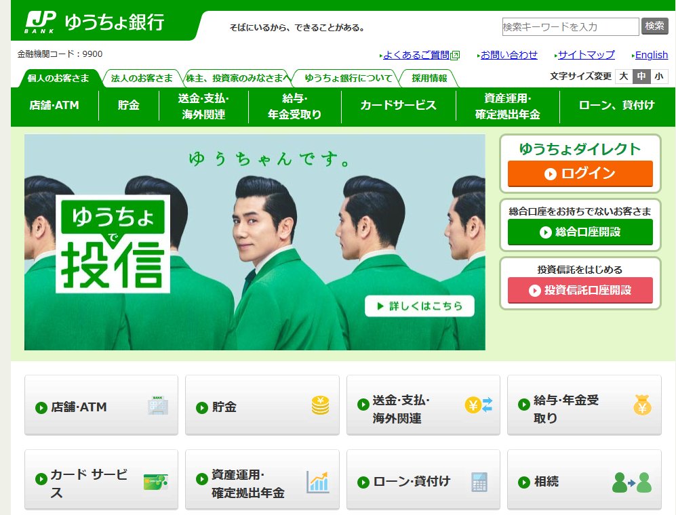Click the gold coins icon on 貯金 card

(x=320, y=405)
